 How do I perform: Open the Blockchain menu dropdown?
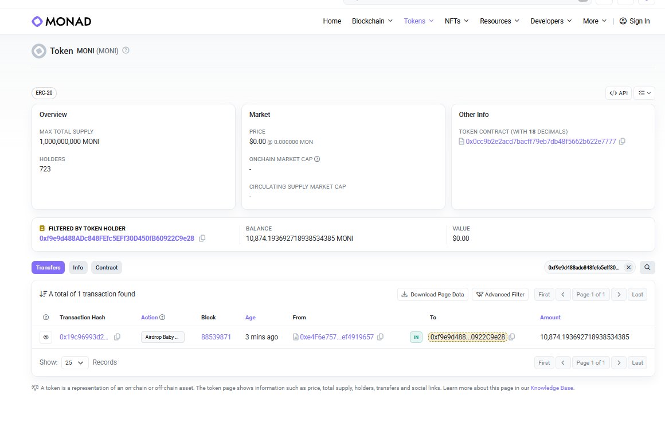pyautogui.click(x=373, y=21)
